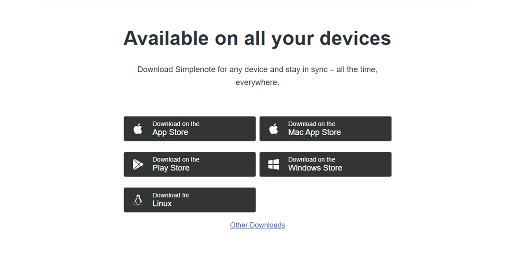This screenshot has height=261, width=510.
Task: Click the large "Linux" label text
Action: click(x=162, y=204)
